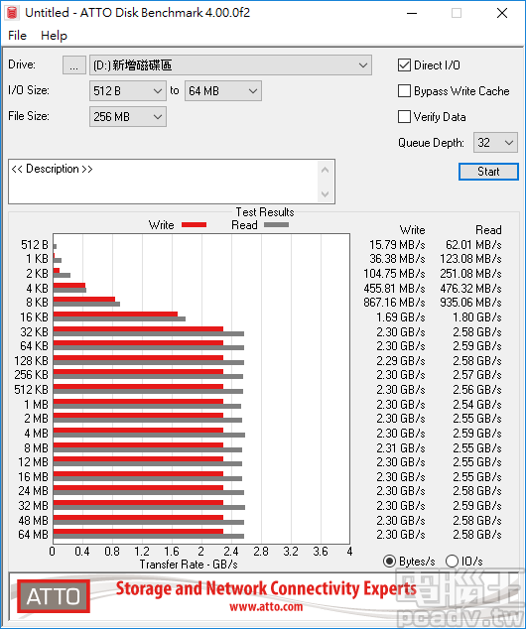The width and height of the screenshot is (526, 629).
Task: Click the Storage and Network Connectivity Experts banner
Action: (266, 588)
